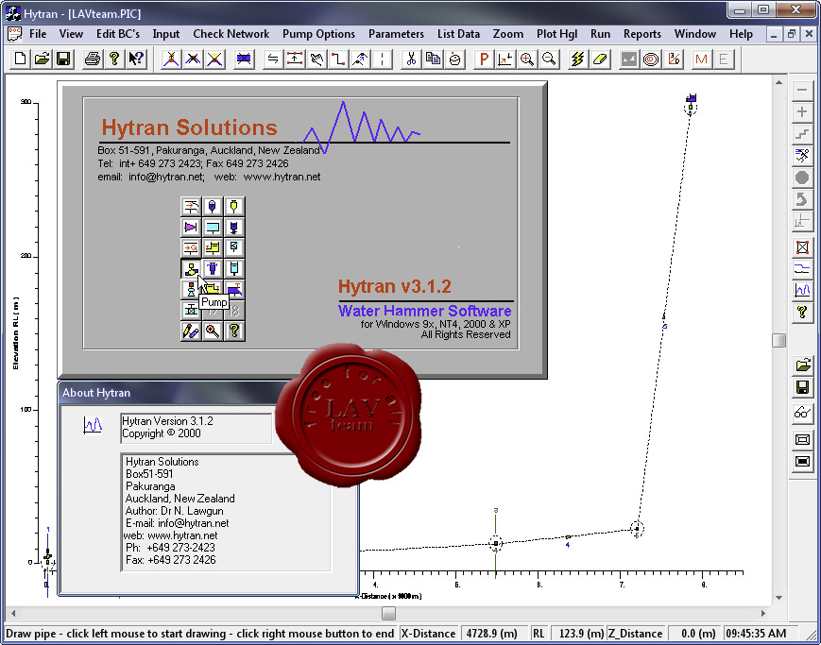
Task: Click the Open folder icon in the top toolbar
Action: coord(42,59)
